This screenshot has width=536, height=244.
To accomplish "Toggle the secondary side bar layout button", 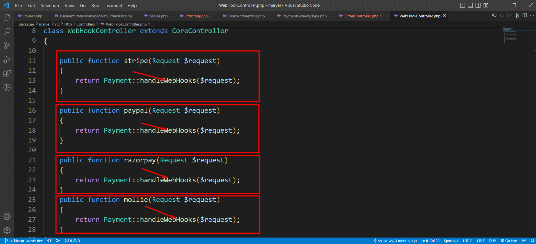I will [x=478, y=5].
